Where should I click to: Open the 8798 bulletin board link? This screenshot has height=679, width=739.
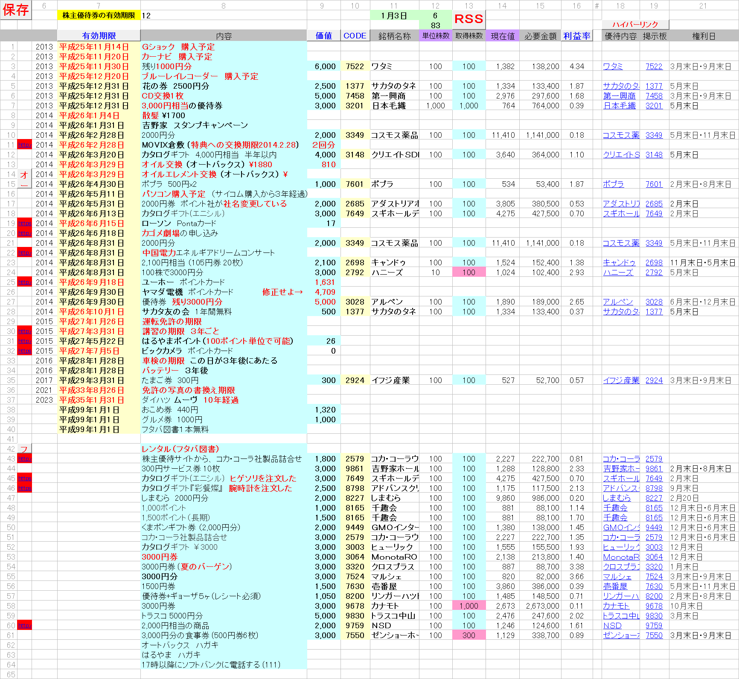click(654, 488)
